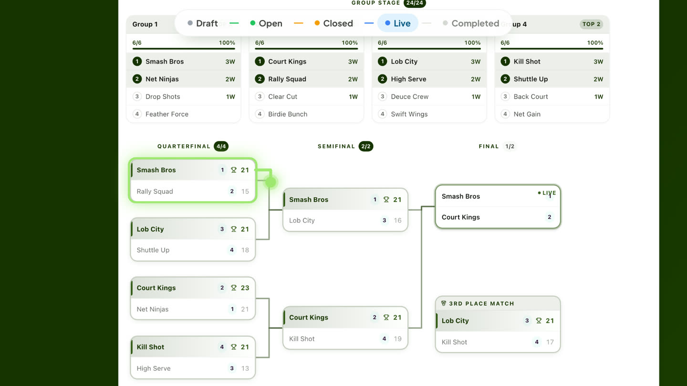
Task: Click rank 1 badge beside Smash Bros in Group 1
Action: click(137, 61)
